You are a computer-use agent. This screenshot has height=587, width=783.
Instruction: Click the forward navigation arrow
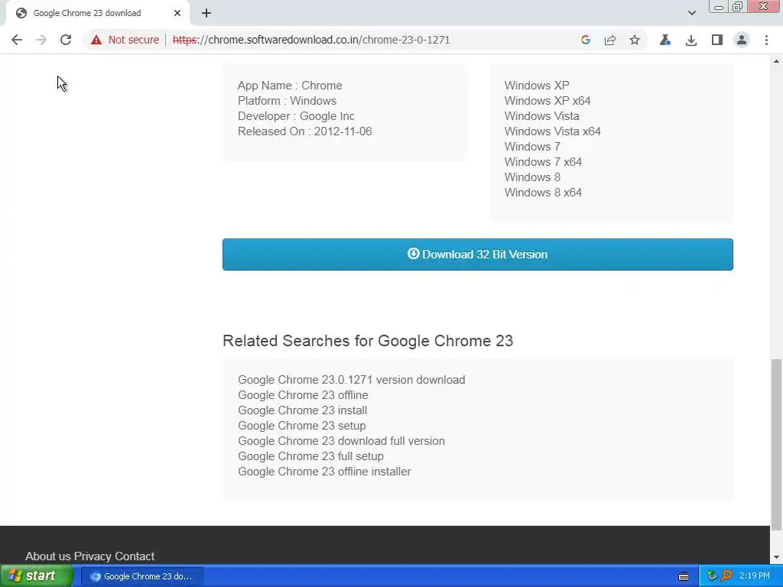[x=41, y=40]
